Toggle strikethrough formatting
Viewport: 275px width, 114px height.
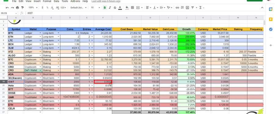coord(115,8)
